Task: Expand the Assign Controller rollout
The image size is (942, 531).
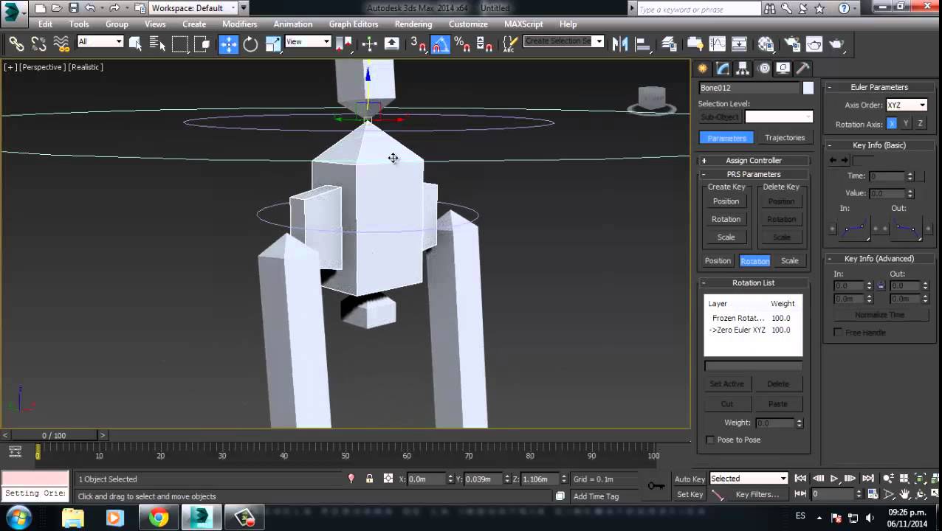Action: pos(753,161)
